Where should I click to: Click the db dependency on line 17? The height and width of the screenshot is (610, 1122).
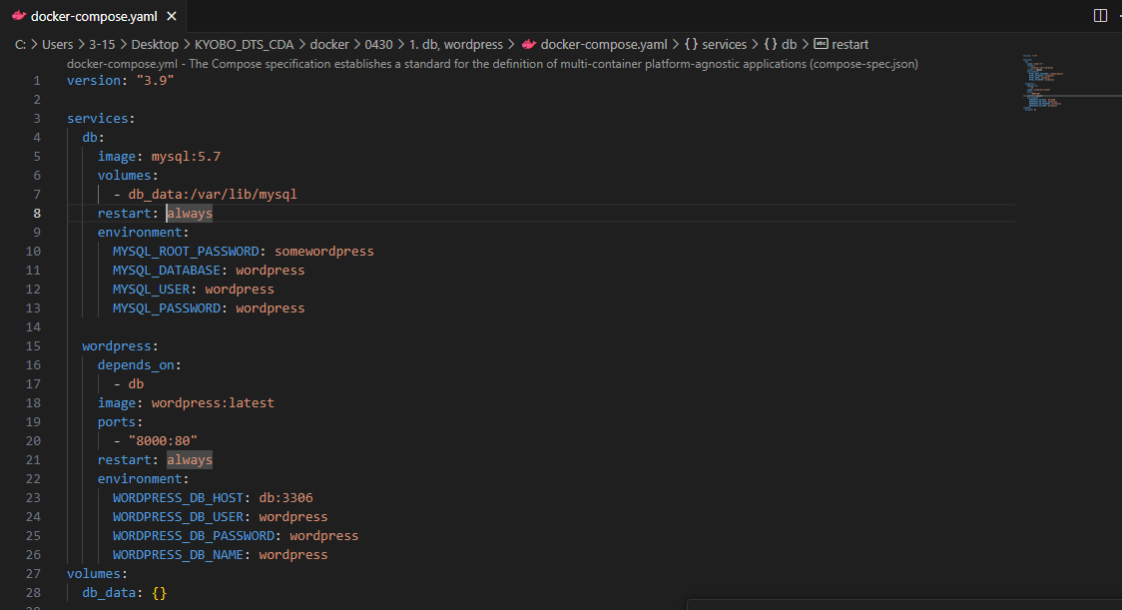coord(136,383)
